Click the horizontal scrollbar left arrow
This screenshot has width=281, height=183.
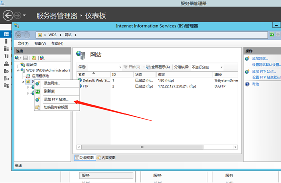coord(79,147)
